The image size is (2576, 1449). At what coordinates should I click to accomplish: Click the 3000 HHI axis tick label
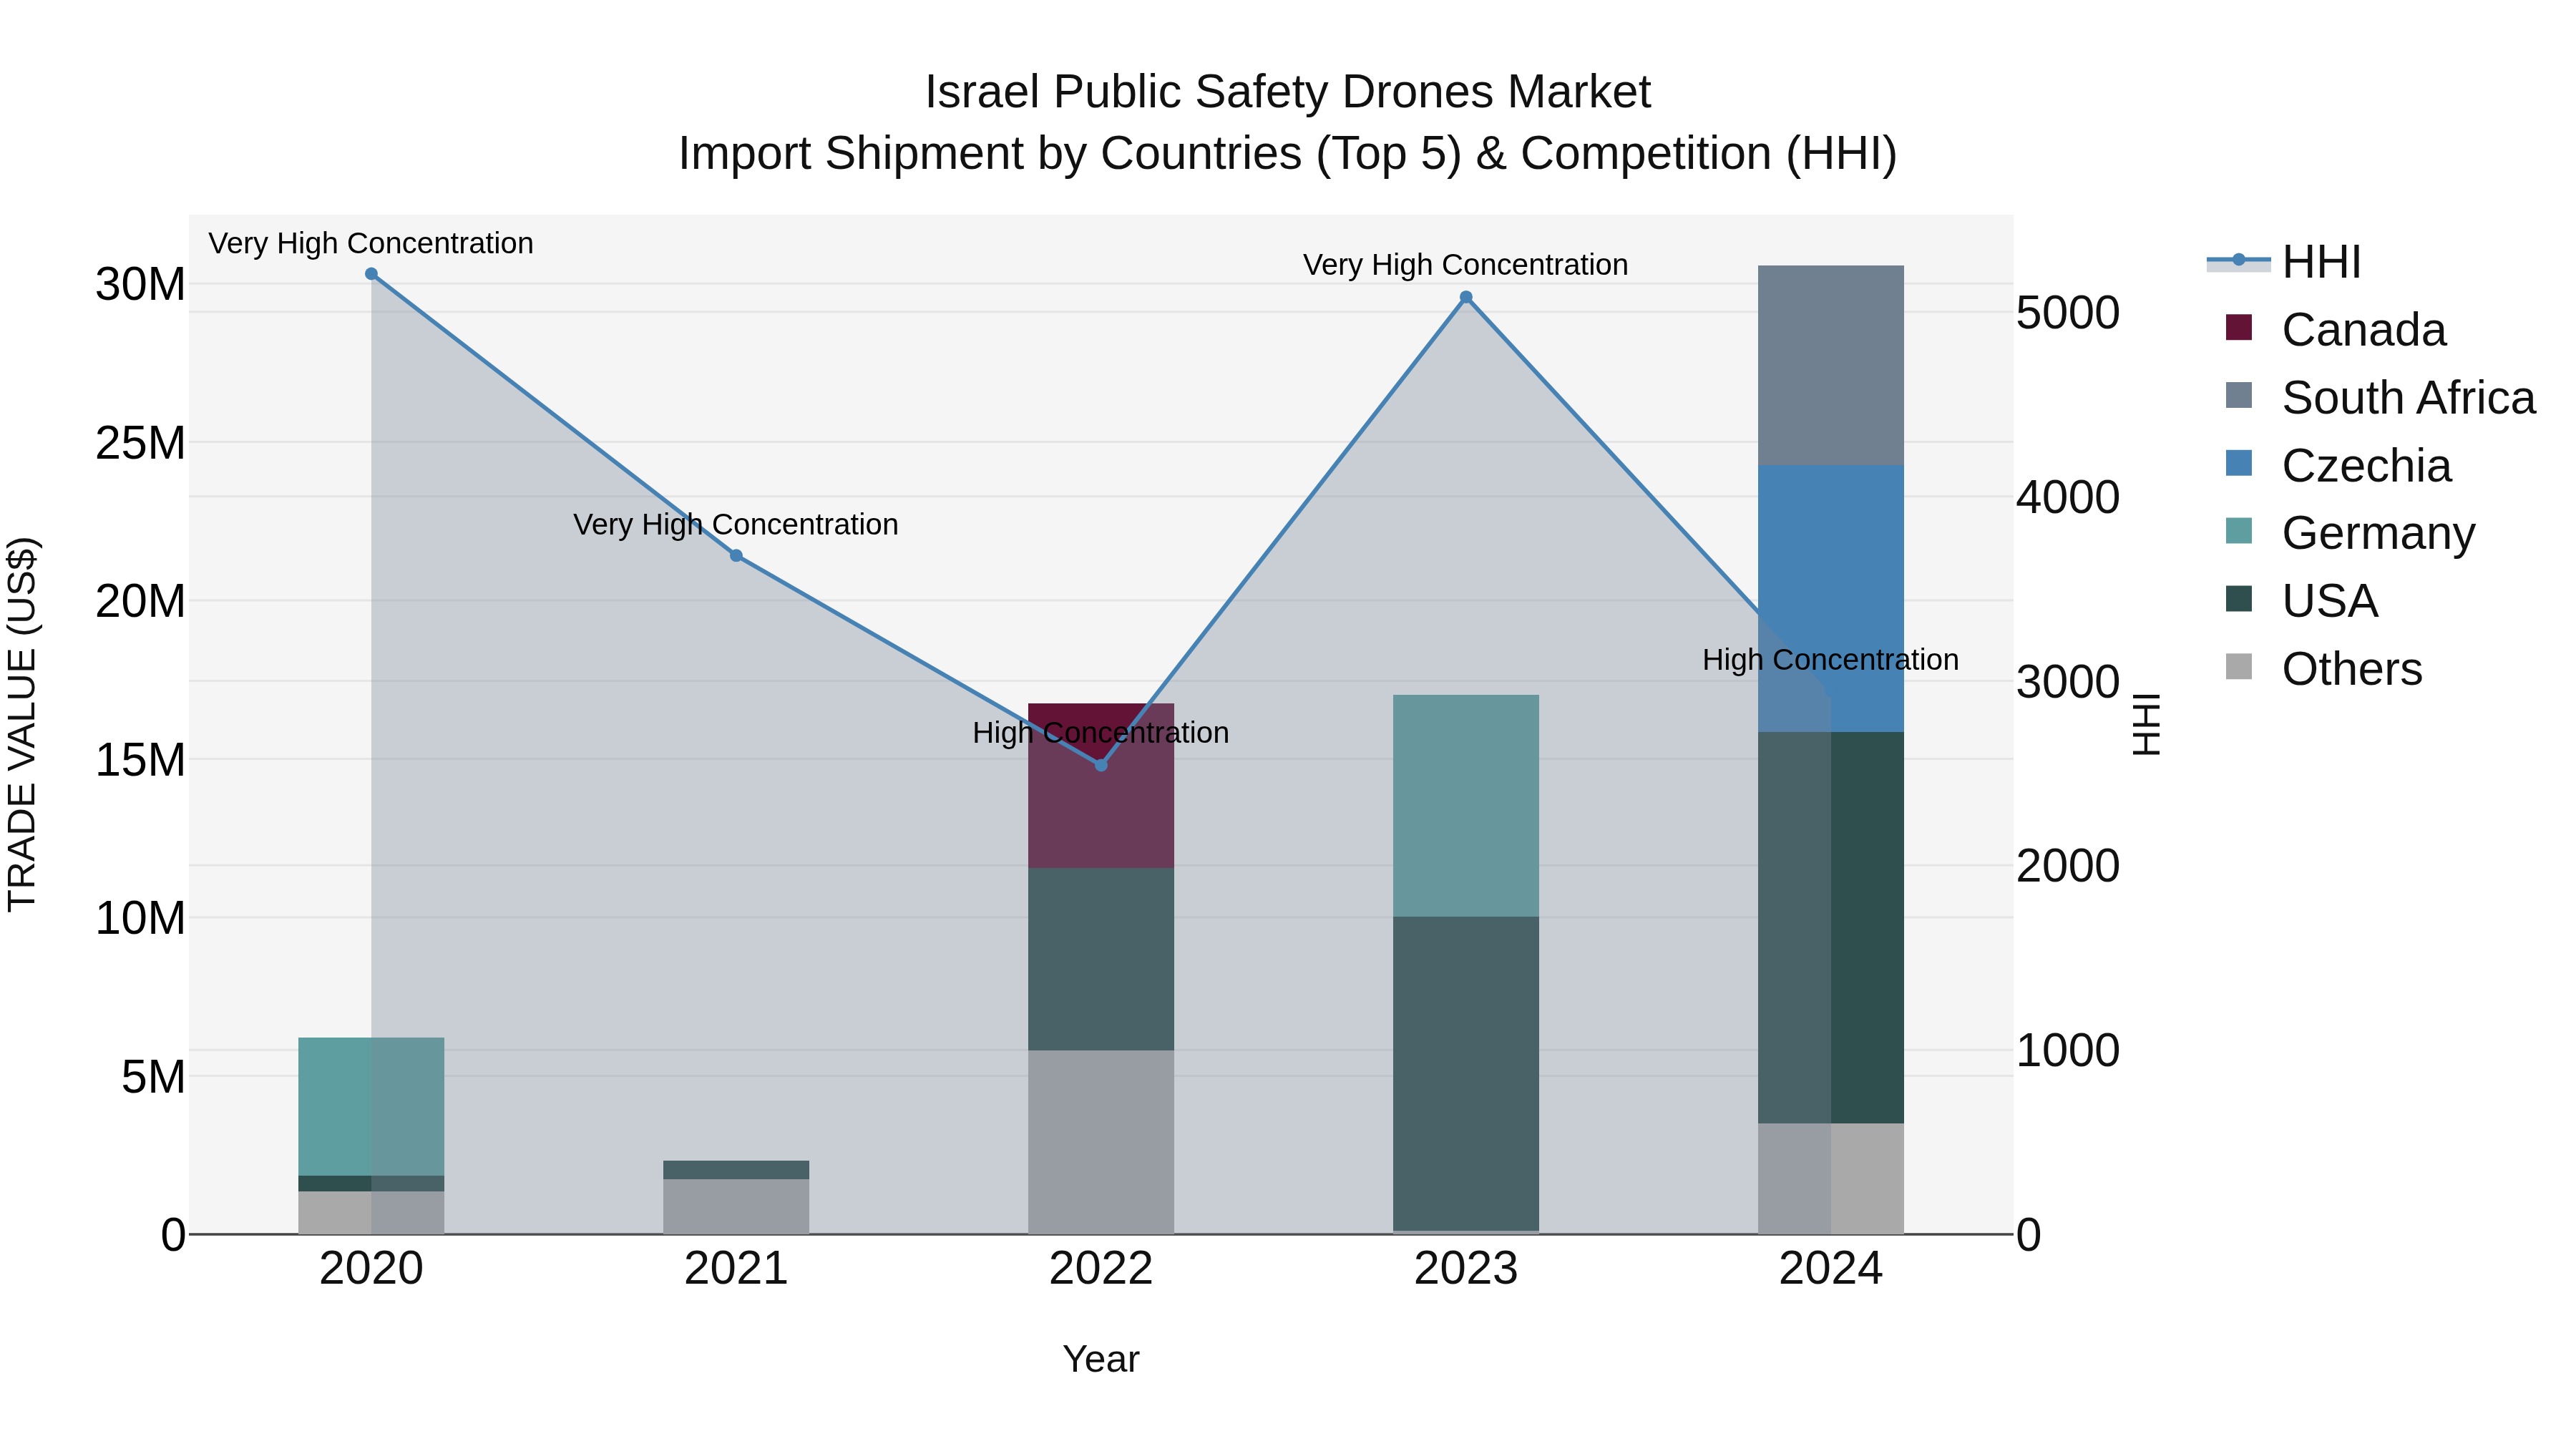pyautogui.click(x=2068, y=682)
